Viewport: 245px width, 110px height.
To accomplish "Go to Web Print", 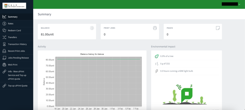I will pyautogui.click(x=17, y=65).
